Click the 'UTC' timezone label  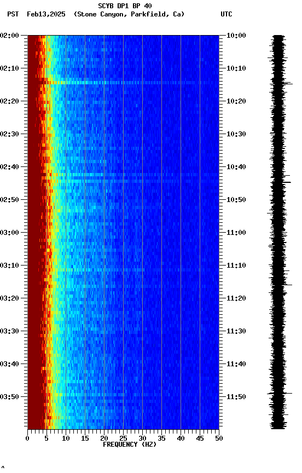tap(226, 14)
